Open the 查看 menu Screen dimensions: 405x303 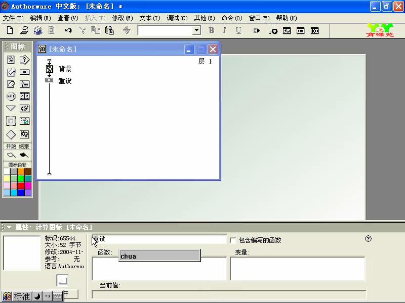[x=68, y=18]
